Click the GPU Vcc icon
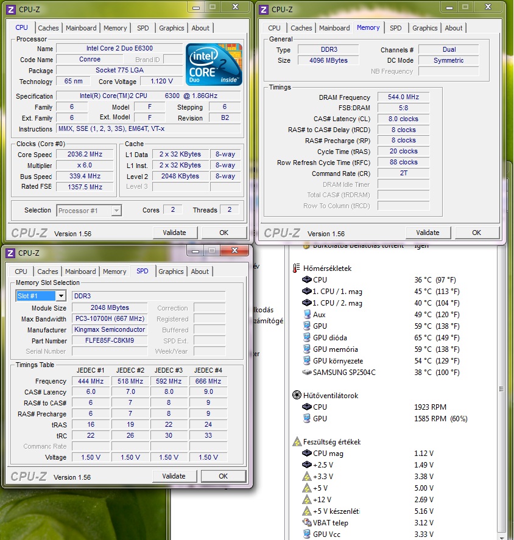 307,534
